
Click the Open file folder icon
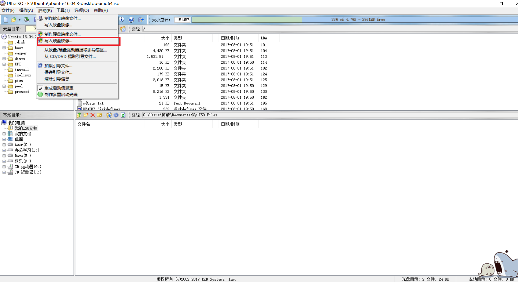[x=13, y=20]
